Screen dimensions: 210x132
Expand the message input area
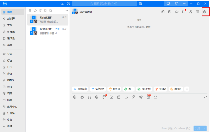click(205, 97)
